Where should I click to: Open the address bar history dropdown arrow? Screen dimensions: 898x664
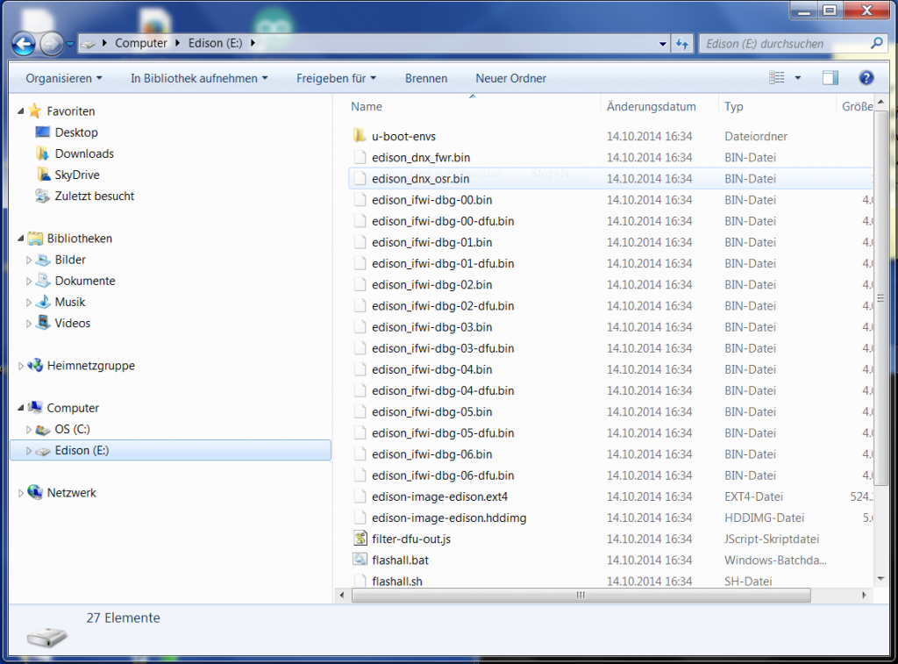click(x=663, y=44)
